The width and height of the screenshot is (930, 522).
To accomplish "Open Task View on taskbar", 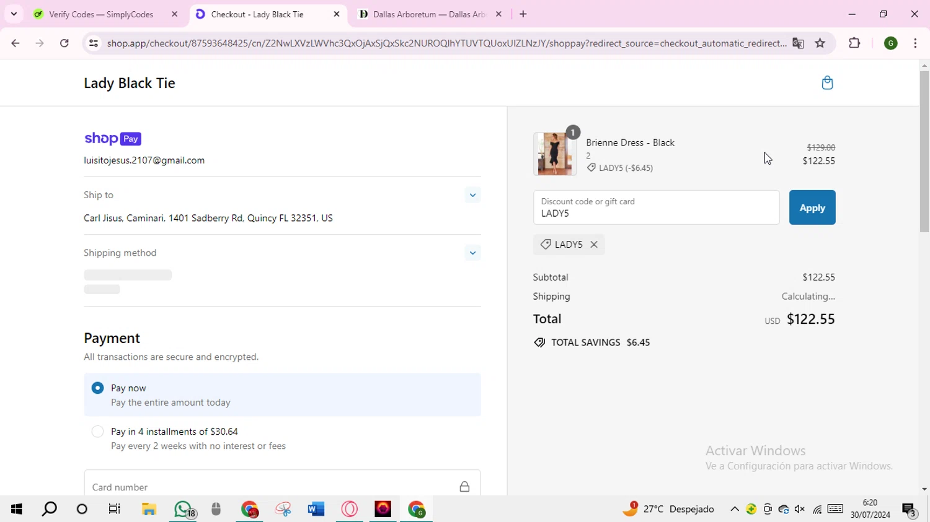I will pyautogui.click(x=115, y=509).
